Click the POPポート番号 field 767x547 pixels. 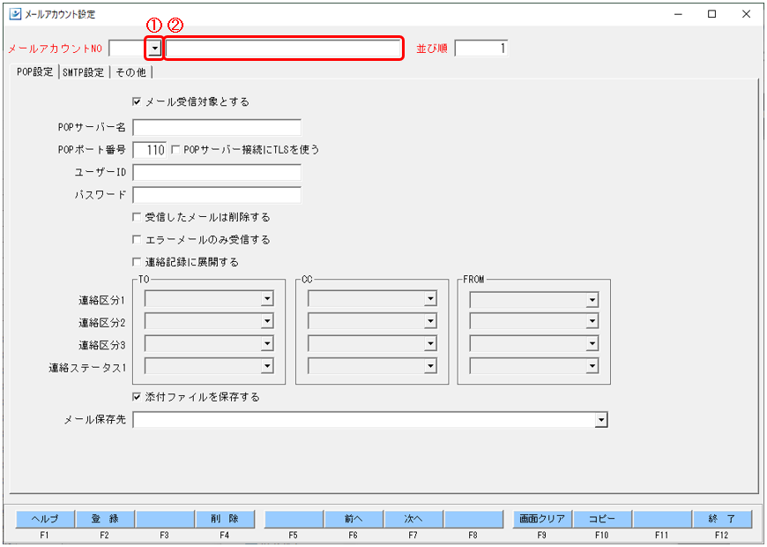point(150,149)
